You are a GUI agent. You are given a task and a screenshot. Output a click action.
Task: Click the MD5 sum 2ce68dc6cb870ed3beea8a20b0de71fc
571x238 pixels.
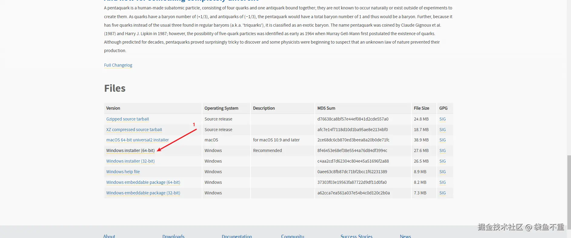354,140
